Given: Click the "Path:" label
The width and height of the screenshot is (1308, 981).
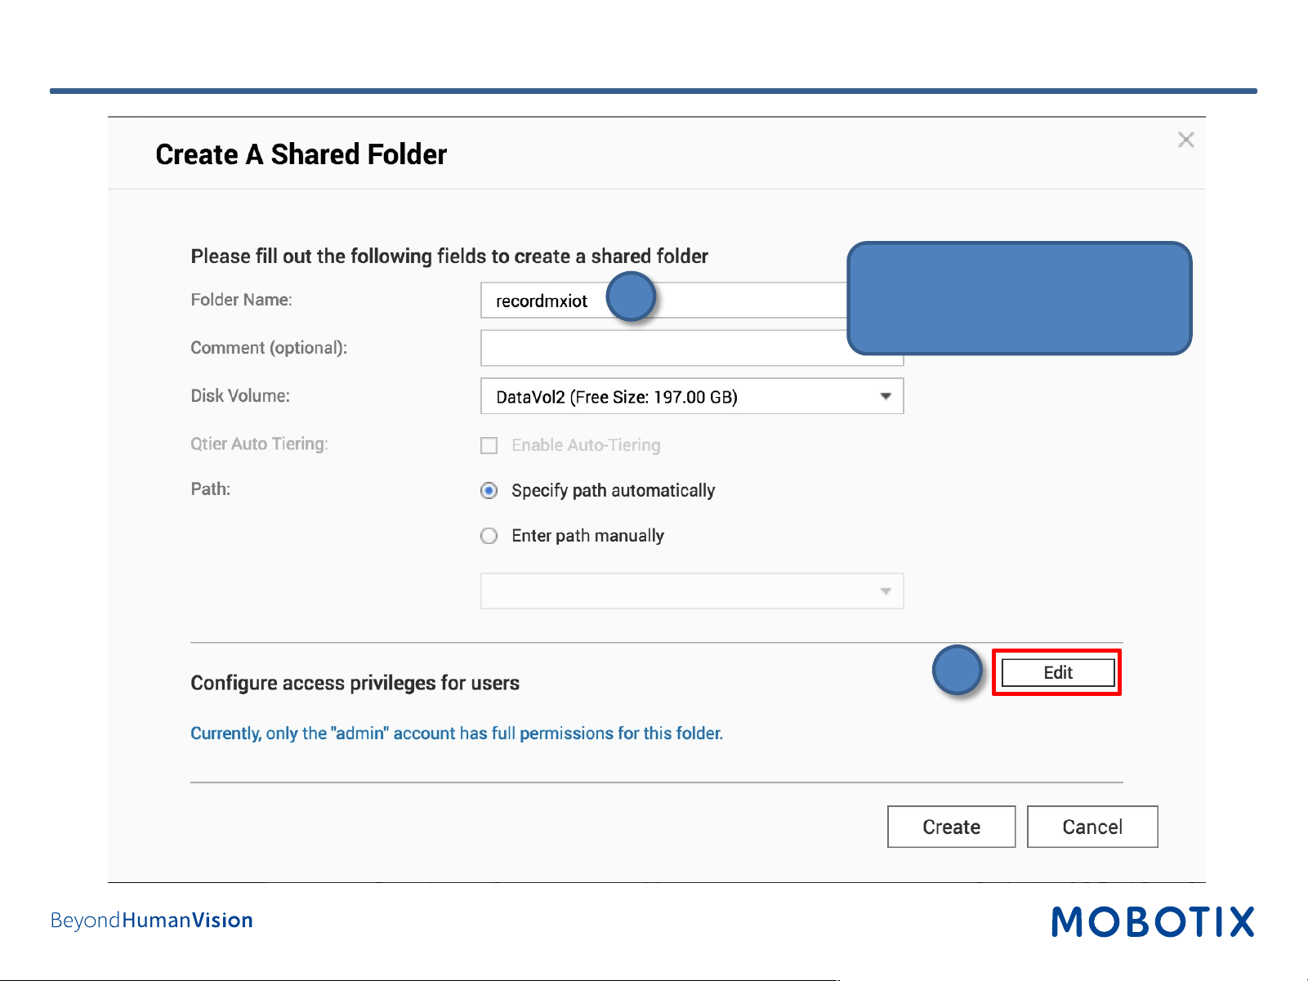Looking at the screenshot, I should 211,489.
